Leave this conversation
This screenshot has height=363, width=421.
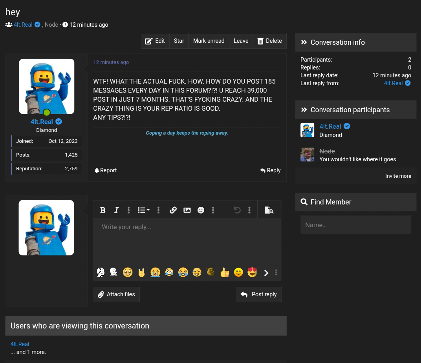241,41
